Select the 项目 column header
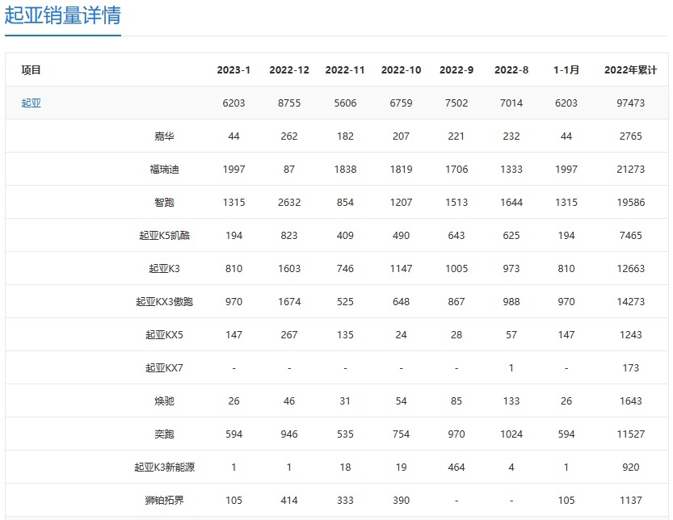673x520 pixels. 31,70
